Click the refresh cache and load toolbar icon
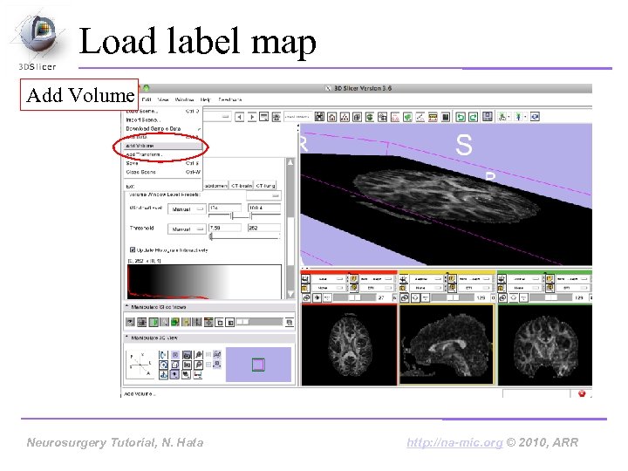This screenshot has height=471, width=628. (x=535, y=117)
